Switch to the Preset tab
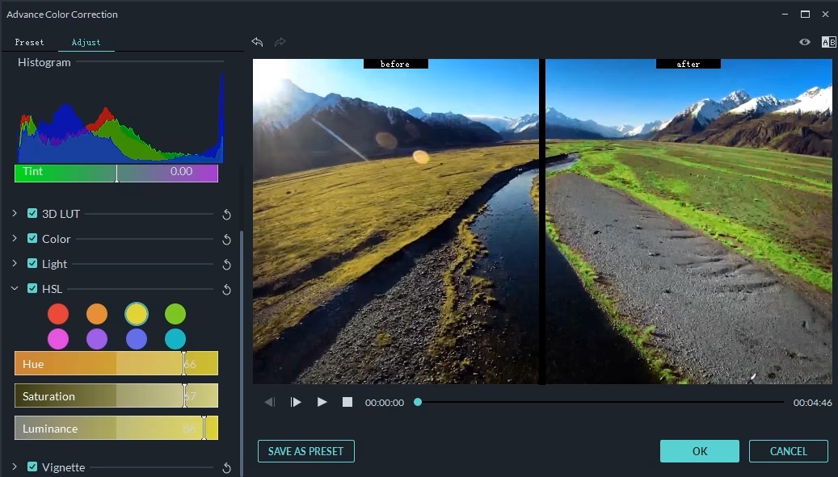Image resolution: width=838 pixels, height=477 pixels. (x=29, y=42)
